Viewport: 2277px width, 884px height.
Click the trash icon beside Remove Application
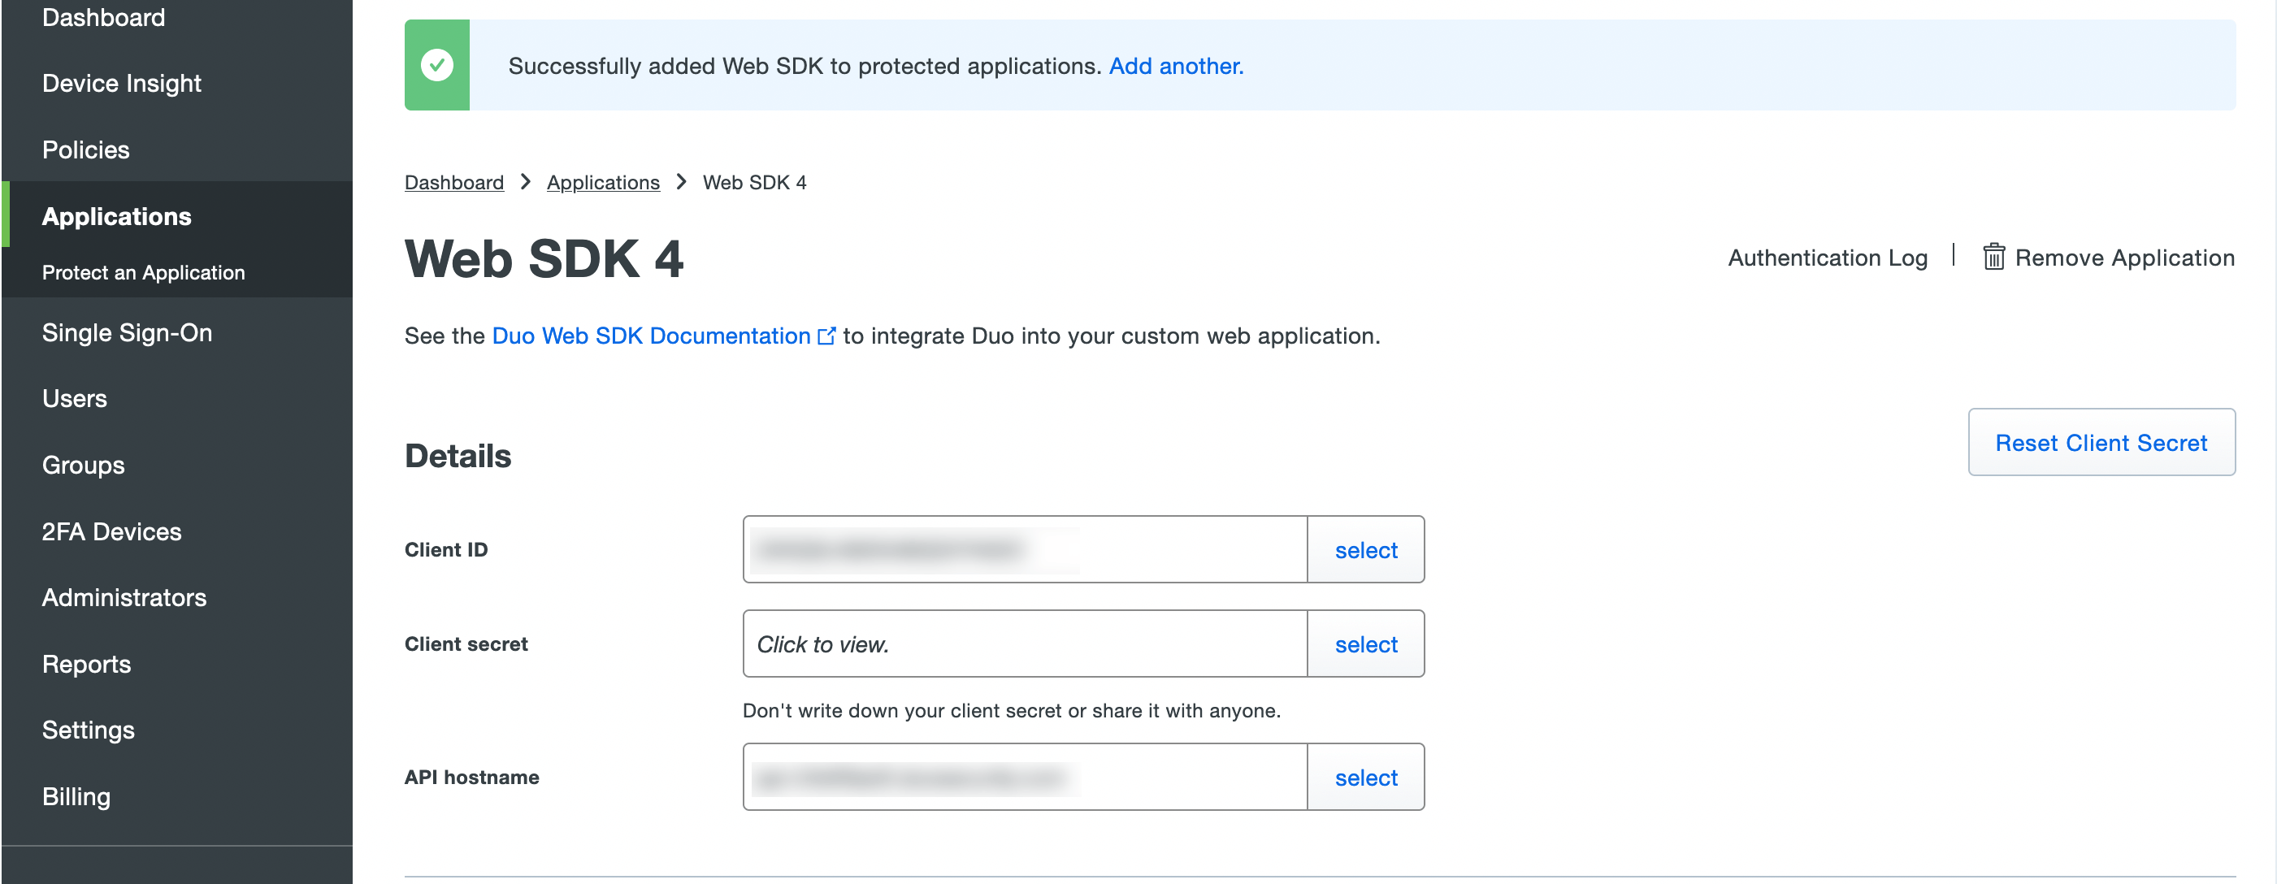[1993, 257]
